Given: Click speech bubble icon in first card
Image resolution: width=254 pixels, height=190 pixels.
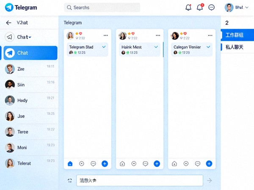Looking at the screenshot, I should tap(93, 164).
